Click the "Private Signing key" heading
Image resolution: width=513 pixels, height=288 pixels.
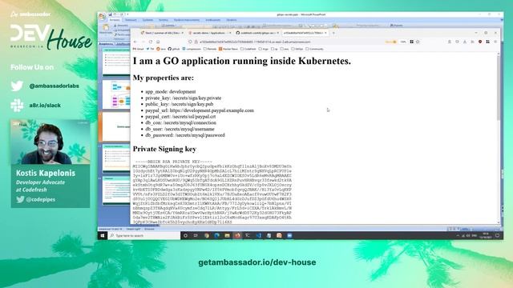(164, 149)
